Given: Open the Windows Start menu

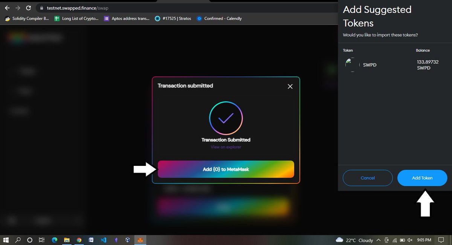Looking at the screenshot, I should tap(6, 240).
